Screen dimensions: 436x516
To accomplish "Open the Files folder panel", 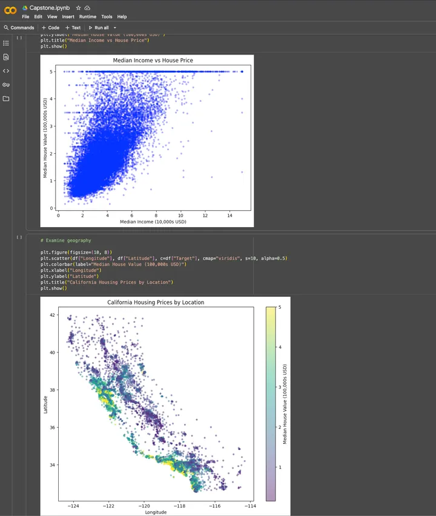I will click(x=6, y=99).
